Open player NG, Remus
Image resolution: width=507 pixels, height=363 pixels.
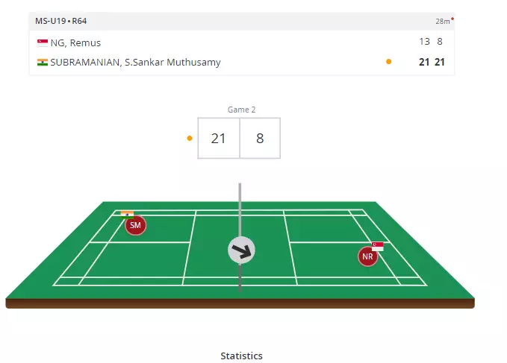(x=75, y=42)
